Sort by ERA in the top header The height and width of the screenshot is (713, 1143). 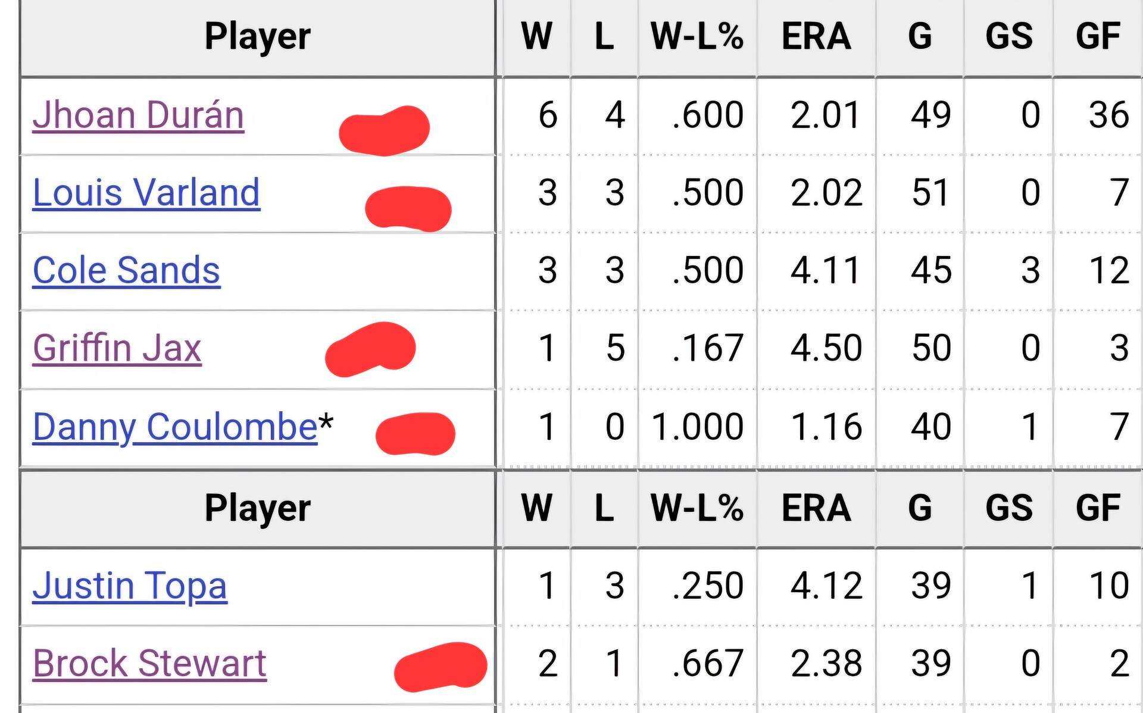[816, 37]
